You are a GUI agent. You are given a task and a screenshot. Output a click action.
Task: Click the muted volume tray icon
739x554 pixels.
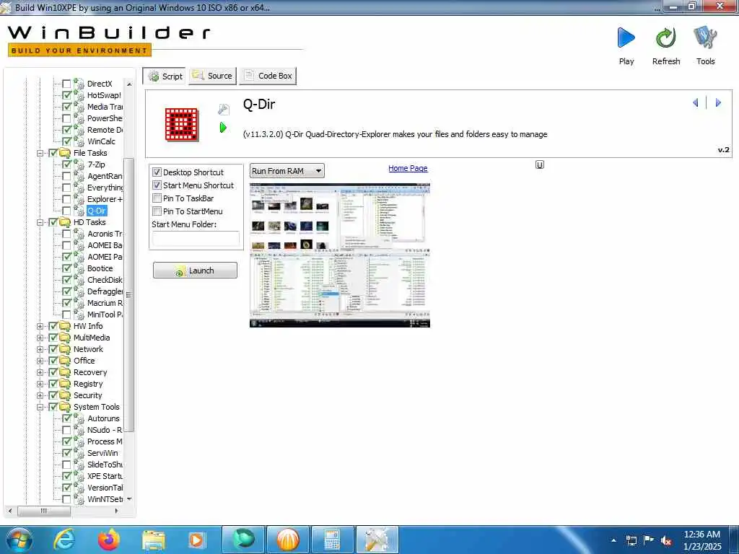click(666, 541)
